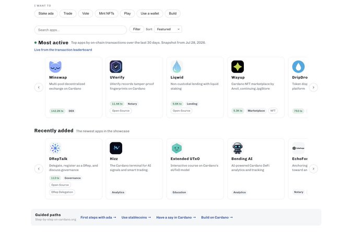
Task: Click Open-Source tag on DRepTalk card
Action: point(60,185)
